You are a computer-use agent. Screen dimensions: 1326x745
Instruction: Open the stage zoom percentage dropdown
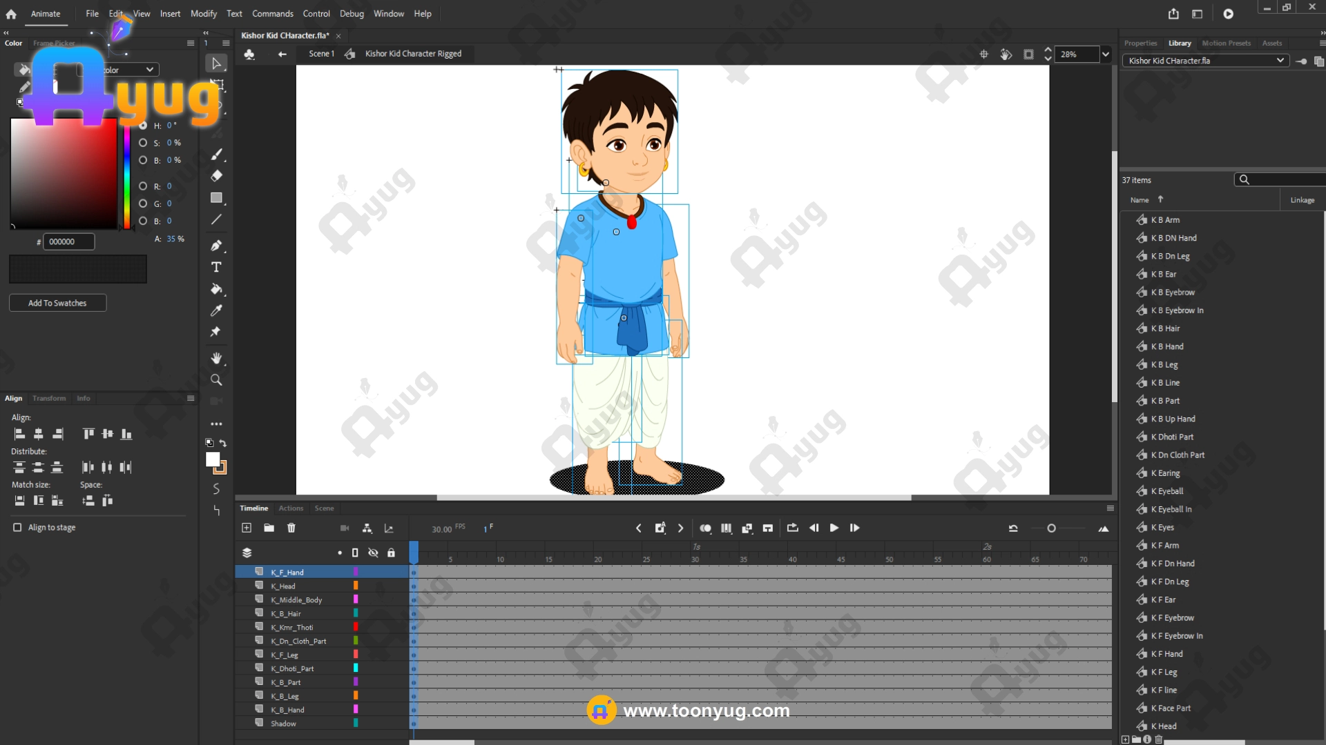(1106, 54)
